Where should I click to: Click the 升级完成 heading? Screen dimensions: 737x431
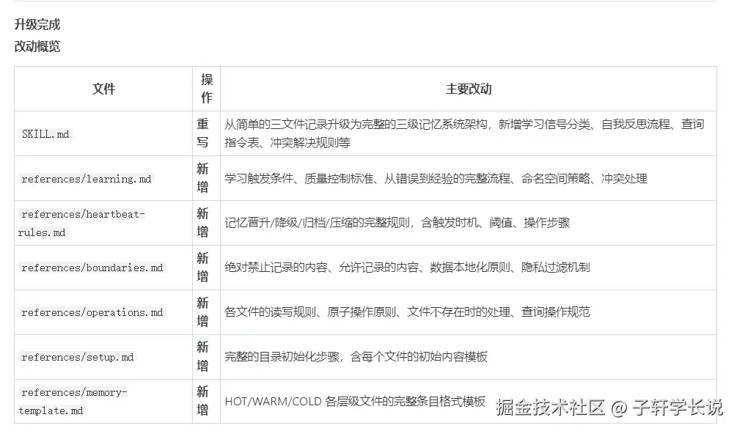37,24
